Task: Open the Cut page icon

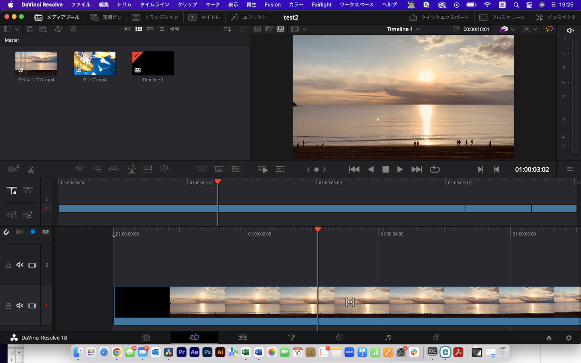Action: (194, 338)
